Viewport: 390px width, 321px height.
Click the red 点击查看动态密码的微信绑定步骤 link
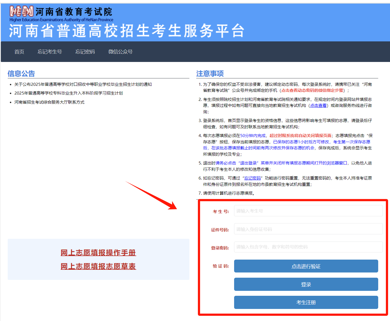312,90
